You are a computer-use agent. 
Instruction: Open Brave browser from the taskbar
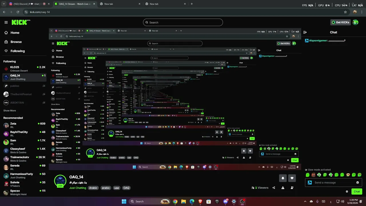click(x=200, y=201)
